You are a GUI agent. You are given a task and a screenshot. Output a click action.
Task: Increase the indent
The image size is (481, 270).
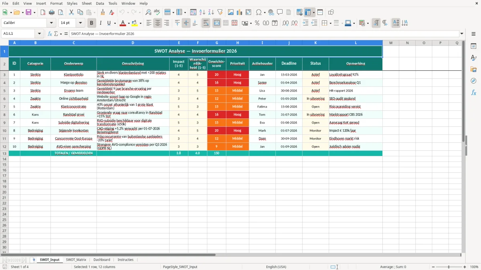[x=305, y=23]
